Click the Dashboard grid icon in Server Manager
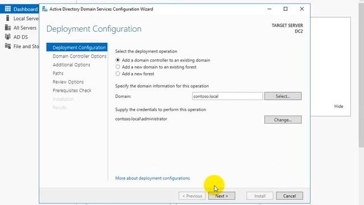Screen dimensions: 364x205 pyautogui.click(x=7, y=9)
